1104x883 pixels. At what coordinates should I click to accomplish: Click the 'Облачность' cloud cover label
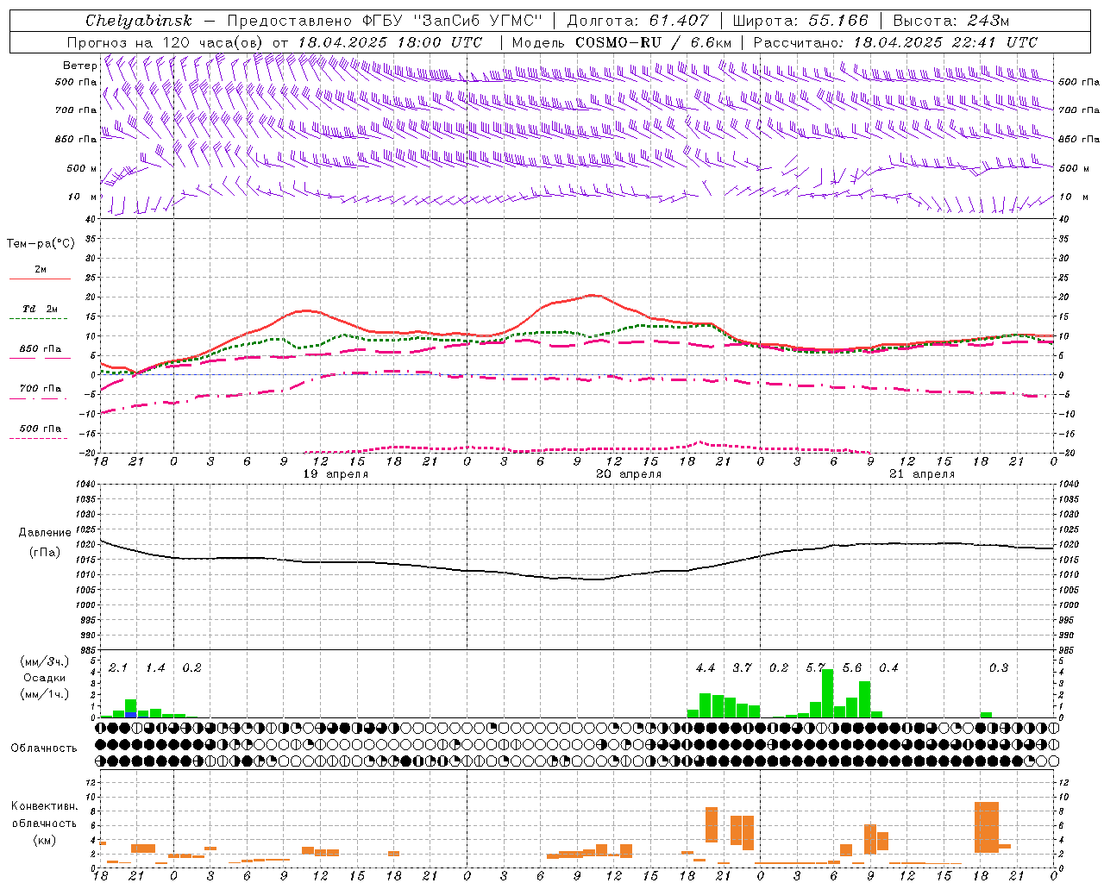coord(44,748)
